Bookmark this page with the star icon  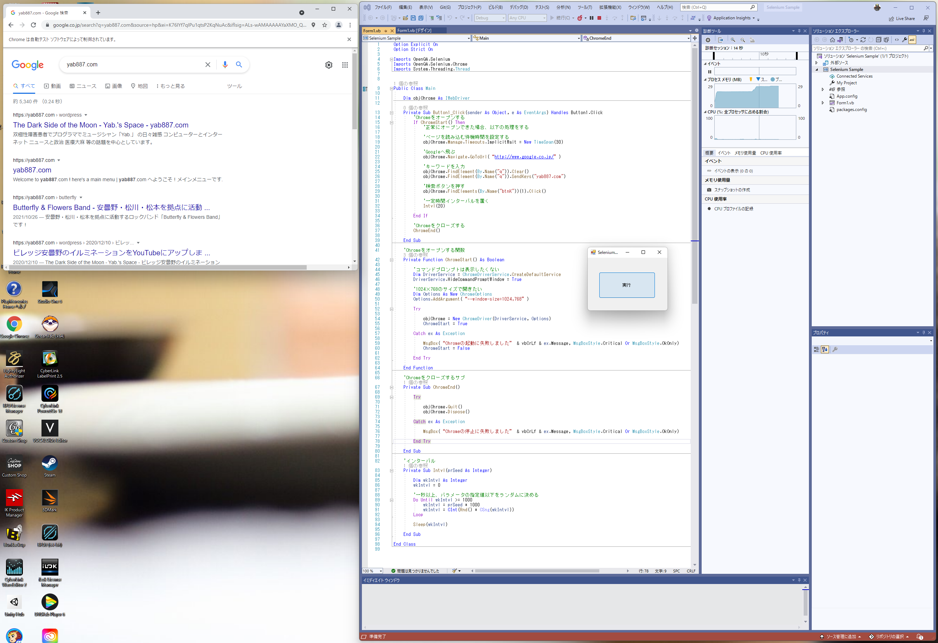(325, 25)
